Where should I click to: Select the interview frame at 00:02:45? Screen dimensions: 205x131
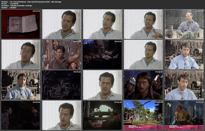click(62, 24)
